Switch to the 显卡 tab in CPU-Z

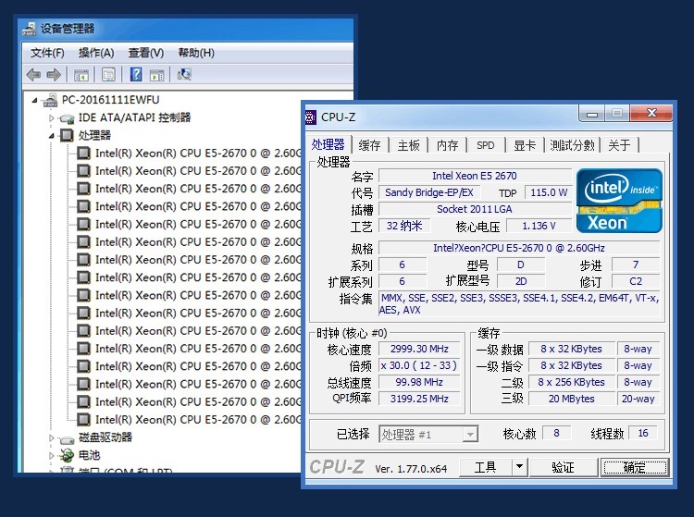pyautogui.click(x=525, y=145)
